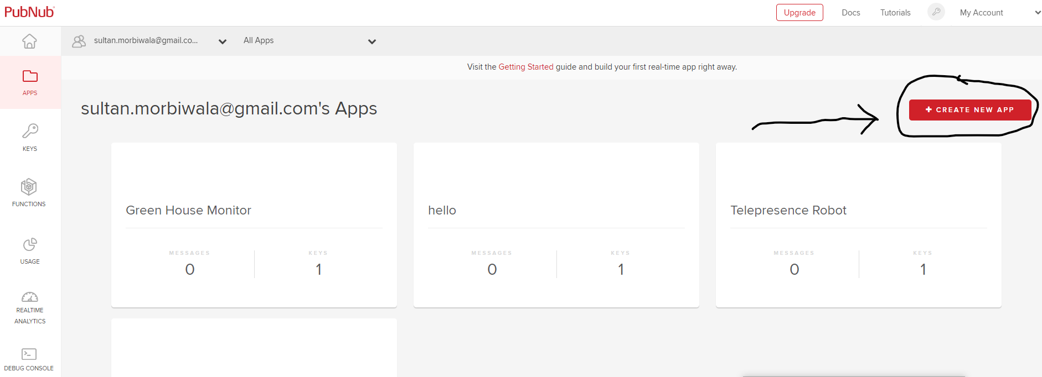Click the sultan.morbiwala@gmail.com's Apps heading
1042x377 pixels.
[229, 108]
